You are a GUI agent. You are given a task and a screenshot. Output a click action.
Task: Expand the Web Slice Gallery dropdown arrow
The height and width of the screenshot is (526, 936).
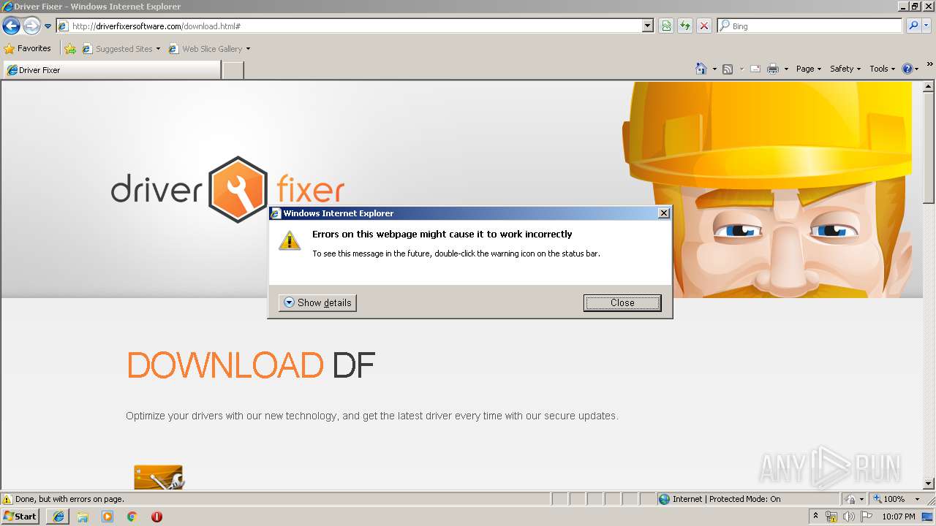click(248, 49)
